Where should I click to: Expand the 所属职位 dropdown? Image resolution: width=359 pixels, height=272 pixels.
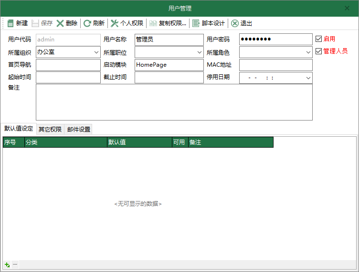click(x=200, y=52)
